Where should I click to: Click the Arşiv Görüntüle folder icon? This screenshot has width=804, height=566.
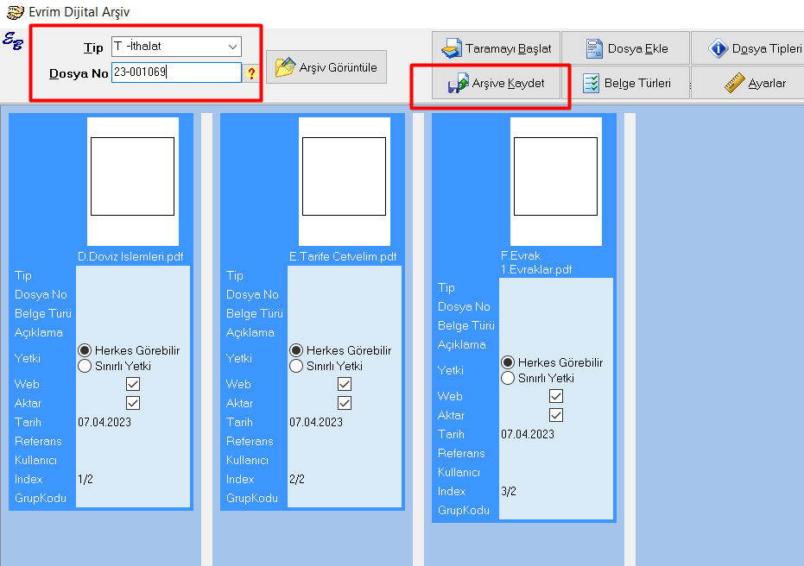285,68
